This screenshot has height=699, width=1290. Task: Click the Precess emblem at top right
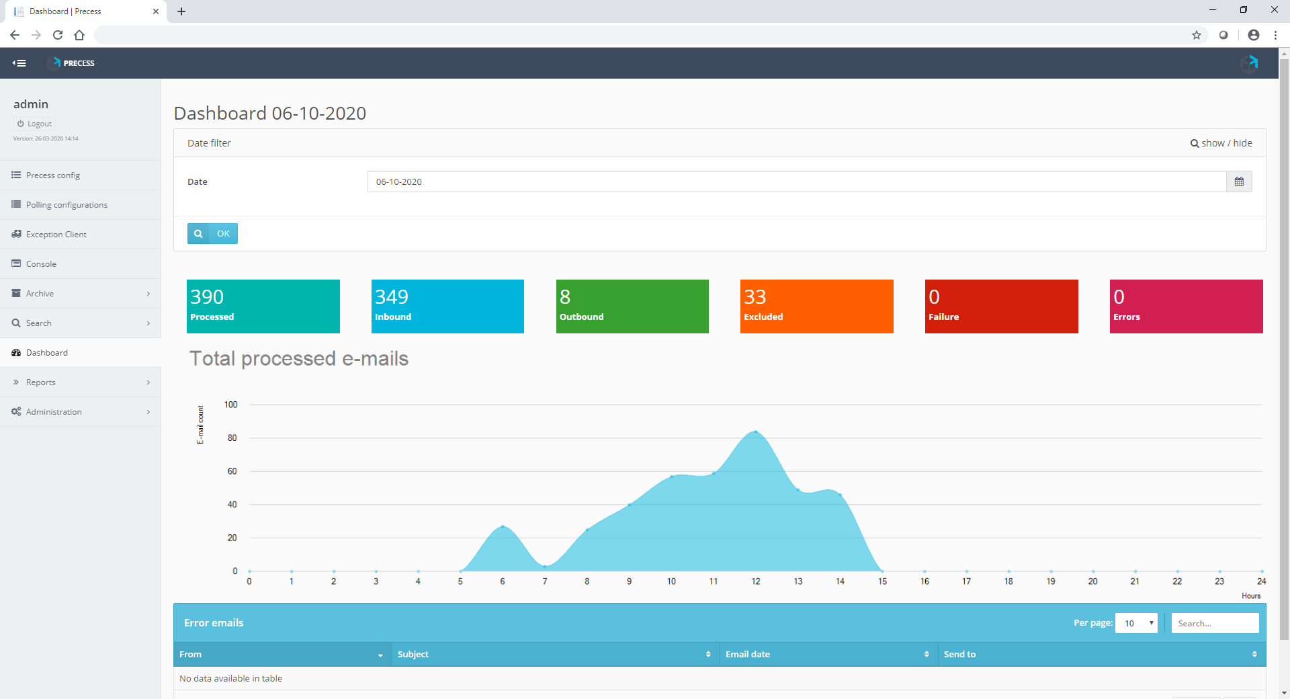(x=1249, y=63)
